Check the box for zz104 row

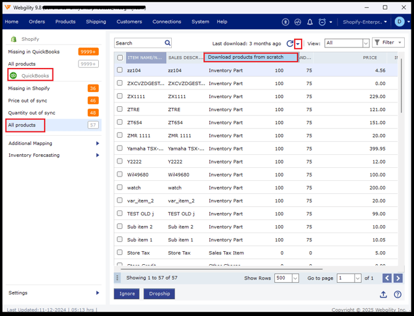click(120, 70)
